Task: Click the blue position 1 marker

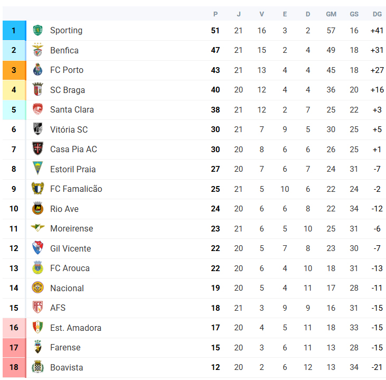Action: click(14, 31)
